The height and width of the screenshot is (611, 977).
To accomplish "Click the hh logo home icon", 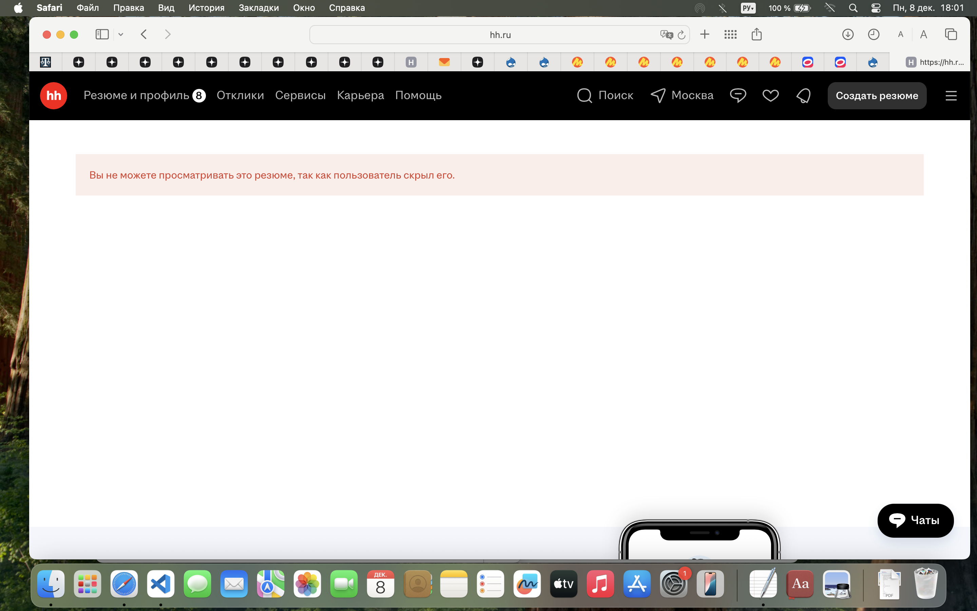I will 53,96.
